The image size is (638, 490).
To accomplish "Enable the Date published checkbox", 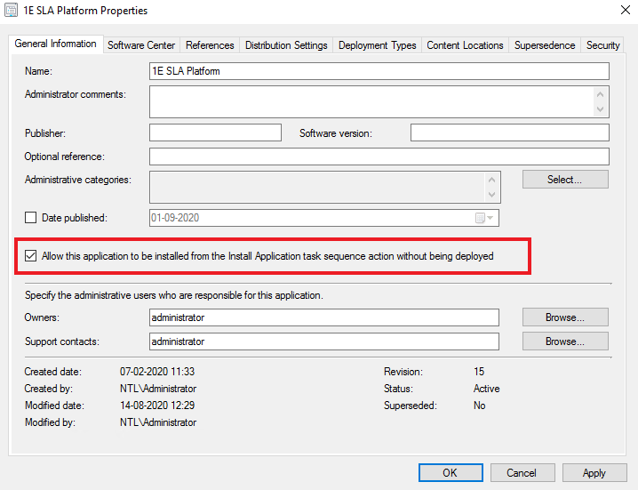I will tap(31, 218).
